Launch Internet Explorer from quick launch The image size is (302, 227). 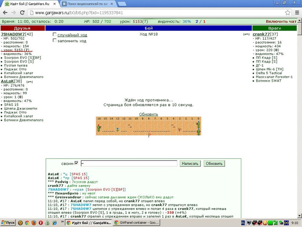point(55,223)
